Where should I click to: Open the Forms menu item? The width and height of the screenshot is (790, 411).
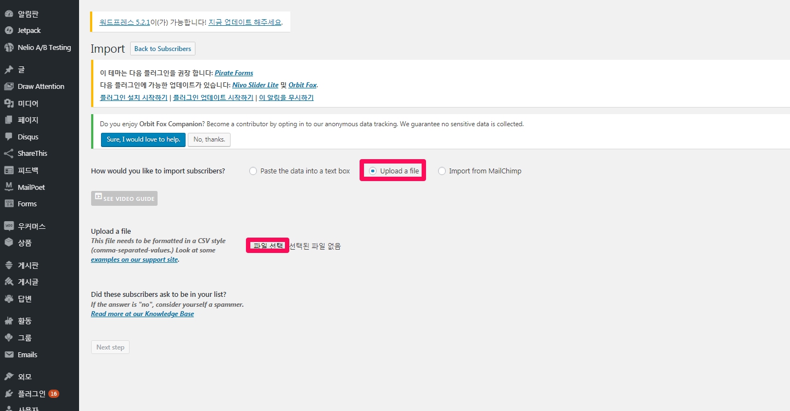[x=27, y=204]
